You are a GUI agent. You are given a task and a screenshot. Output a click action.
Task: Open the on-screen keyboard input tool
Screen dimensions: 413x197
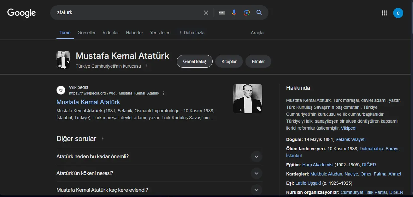221,13
